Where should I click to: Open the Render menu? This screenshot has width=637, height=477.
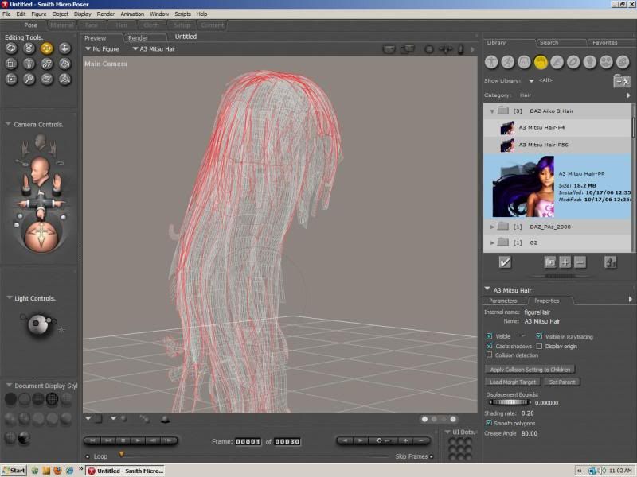pyautogui.click(x=105, y=14)
